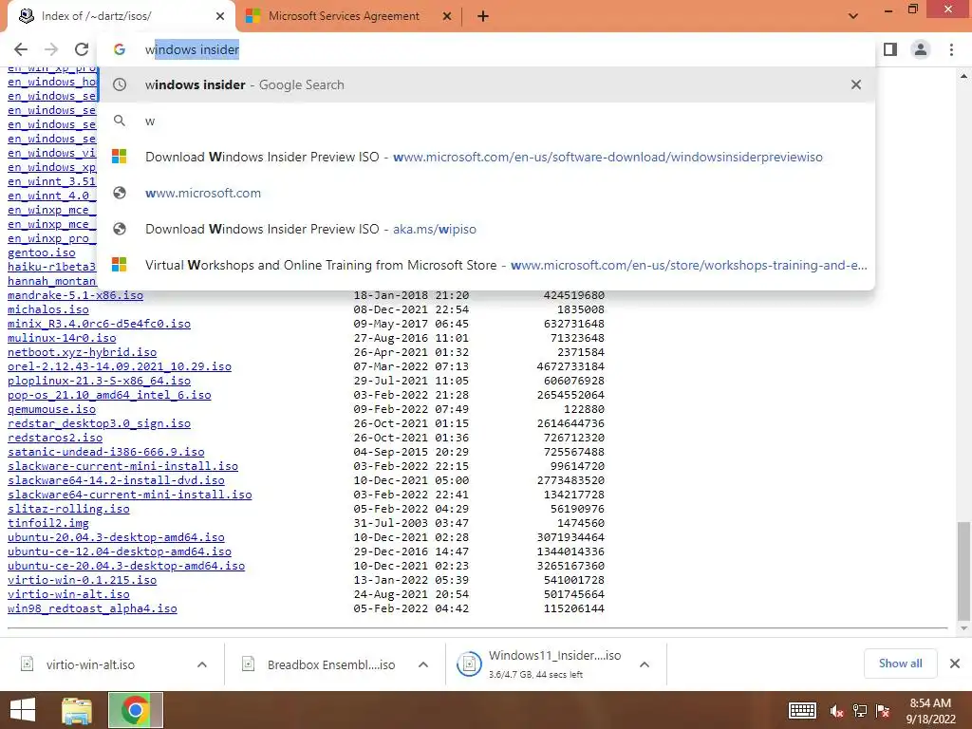Screen dimensions: 972x729
Task: Click the muted volume tray icon
Action: [837, 711]
